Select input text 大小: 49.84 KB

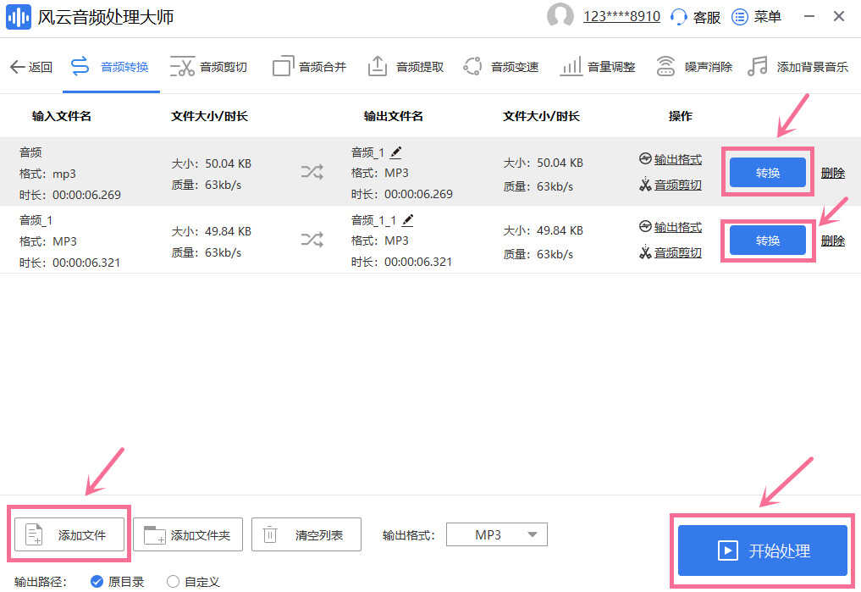coord(212,231)
